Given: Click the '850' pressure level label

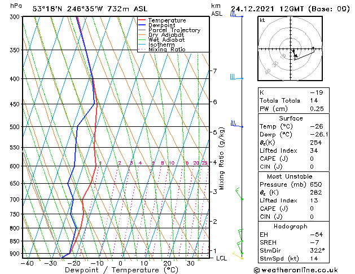Looking at the screenshot, I should 16,241.
